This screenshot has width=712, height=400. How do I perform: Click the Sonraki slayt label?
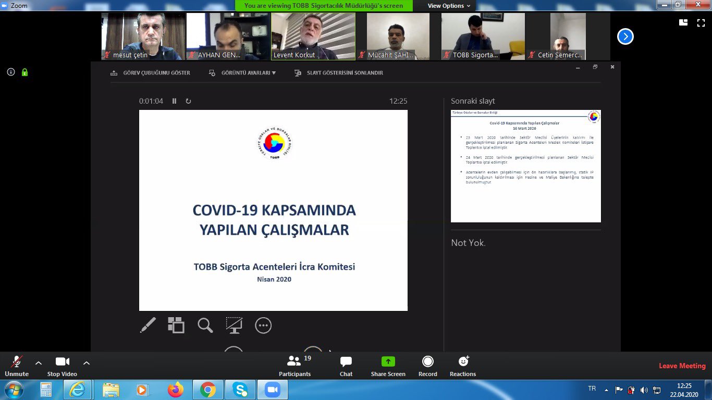[473, 101]
